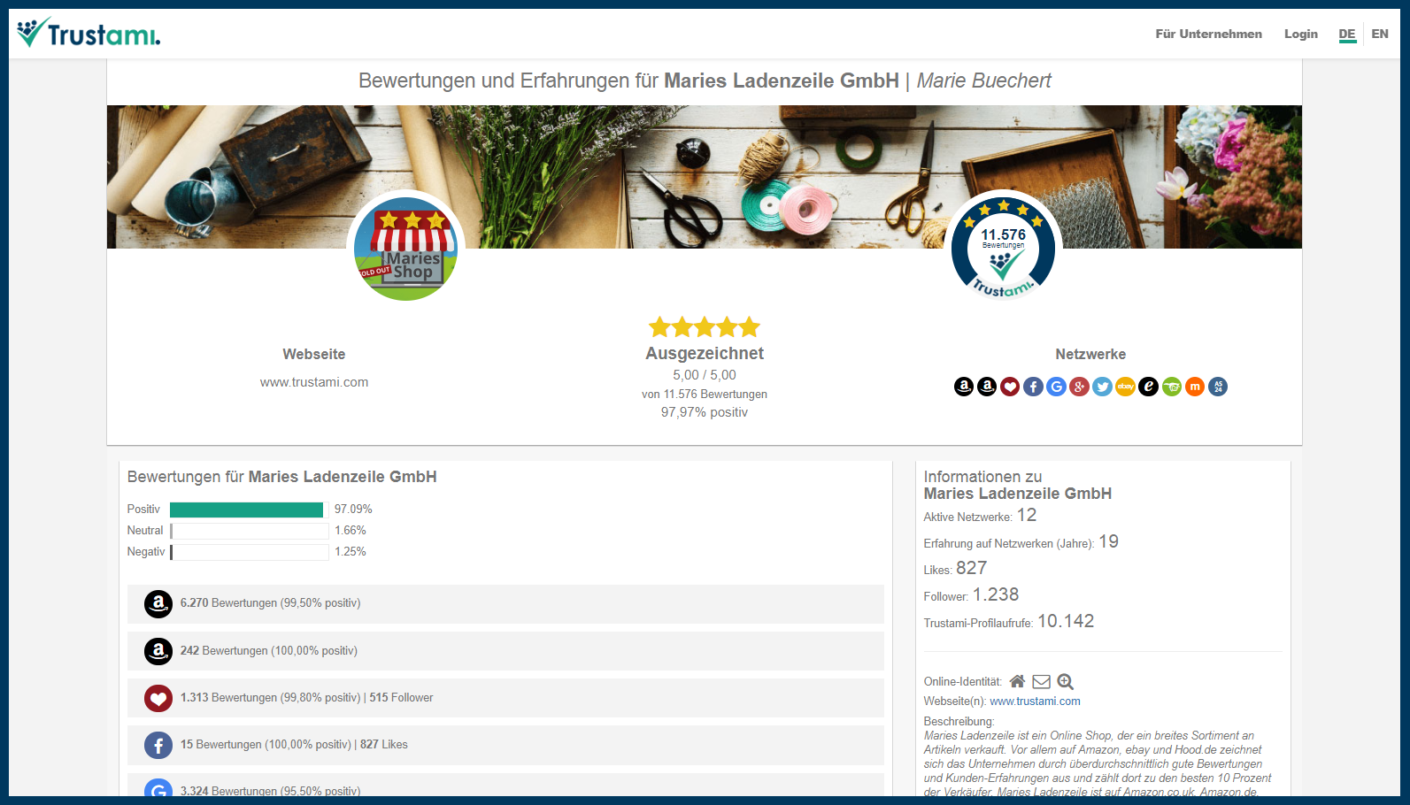1410x805 pixels.
Task: Click the 1.66% Neutral percentage value
Action: click(351, 531)
